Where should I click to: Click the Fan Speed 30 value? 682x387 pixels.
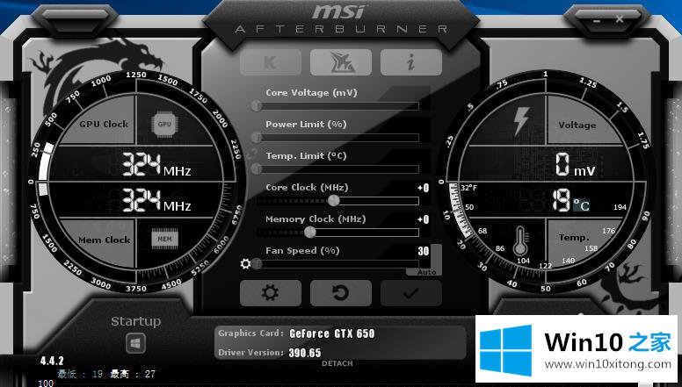[x=424, y=251]
